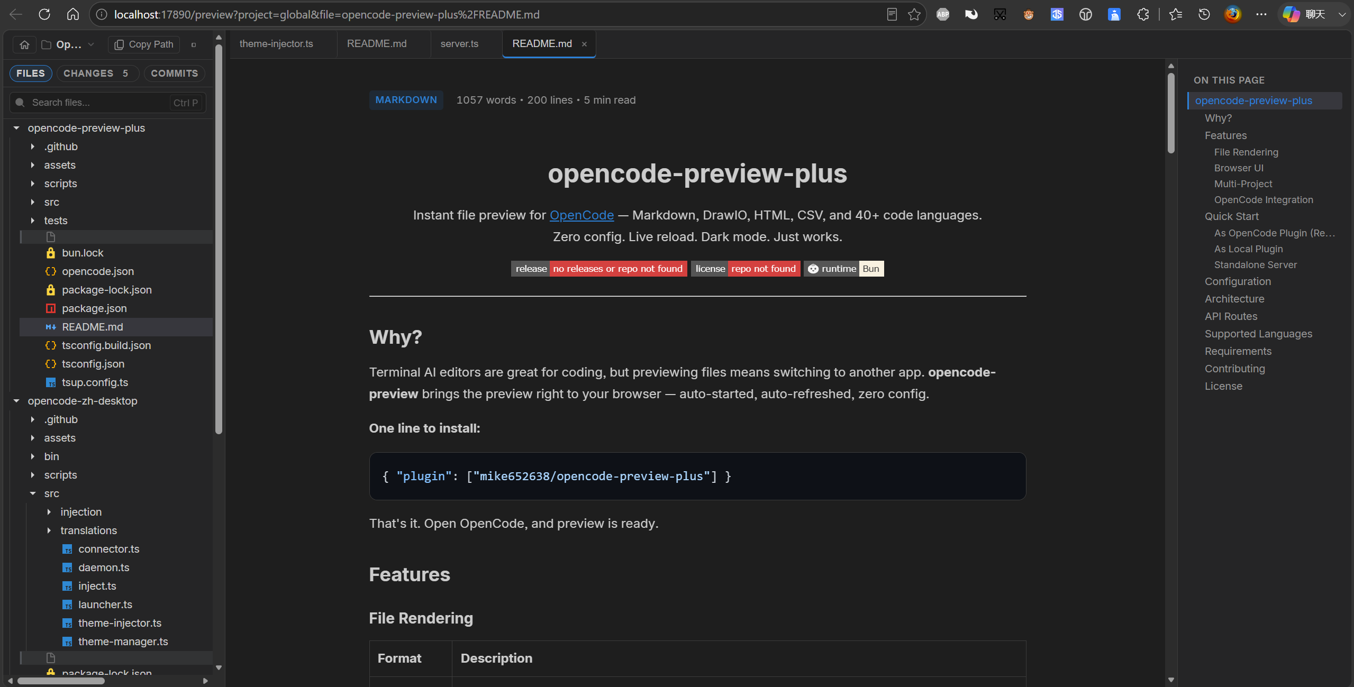Add page to favorites with star icon
The image size is (1354, 687).
click(914, 14)
